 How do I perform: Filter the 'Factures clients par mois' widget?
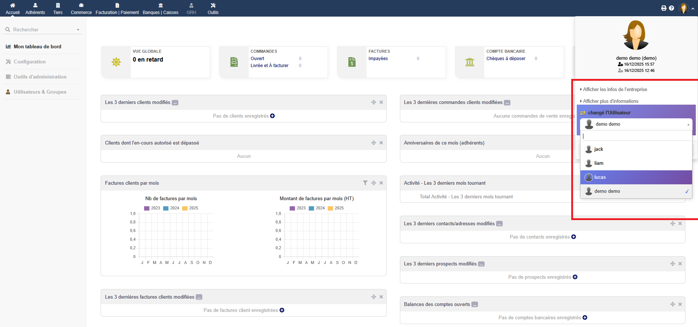click(365, 183)
